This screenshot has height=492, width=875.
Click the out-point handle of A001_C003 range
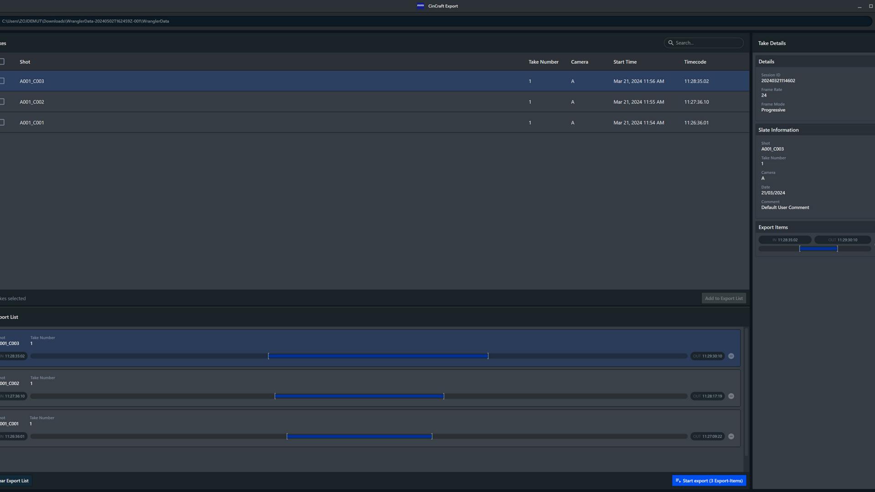point(488,356)
